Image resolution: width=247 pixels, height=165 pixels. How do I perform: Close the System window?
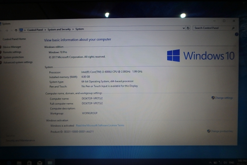(x=234, y=21)
